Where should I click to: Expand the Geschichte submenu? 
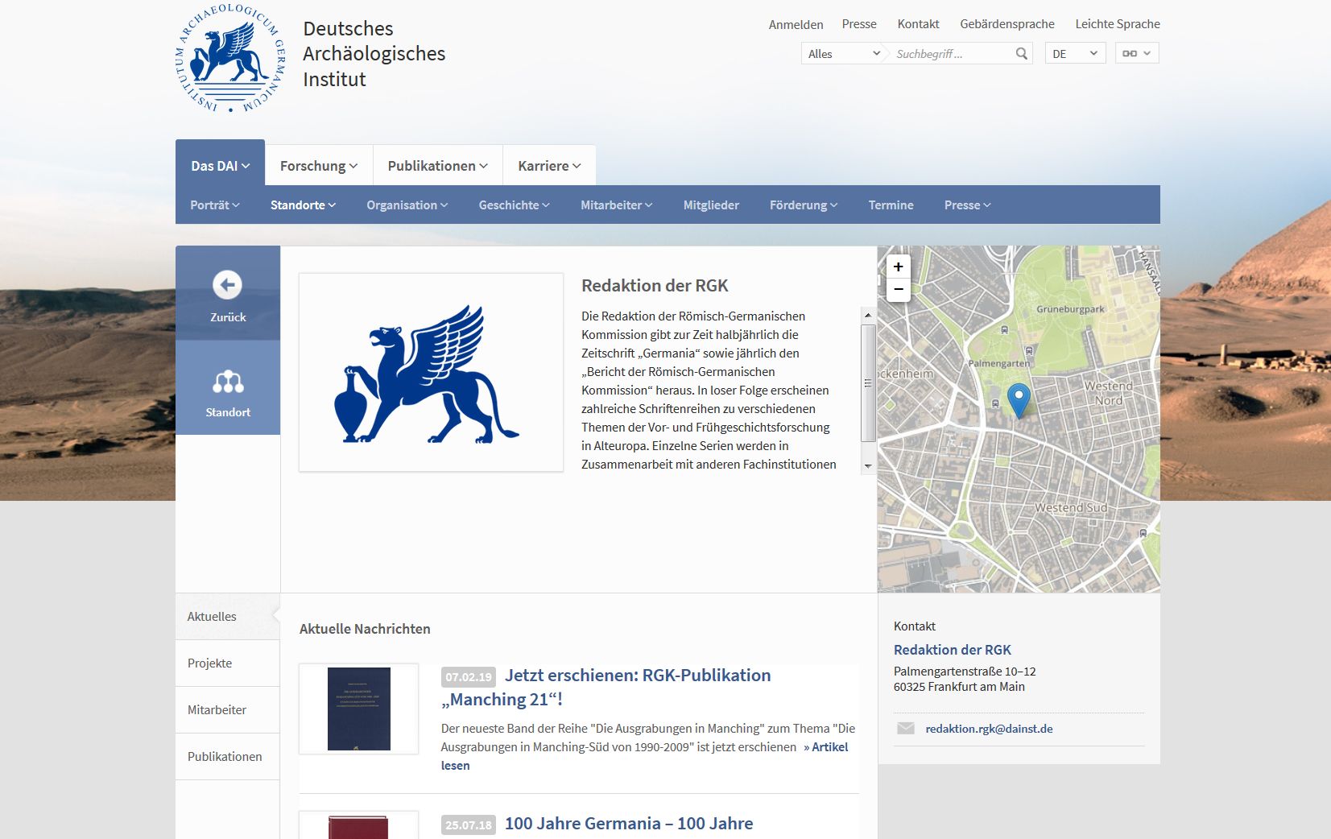tap(514, 205)
